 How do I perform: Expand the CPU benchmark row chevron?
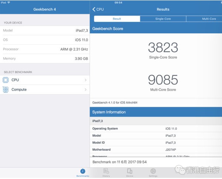pos(85,80)
